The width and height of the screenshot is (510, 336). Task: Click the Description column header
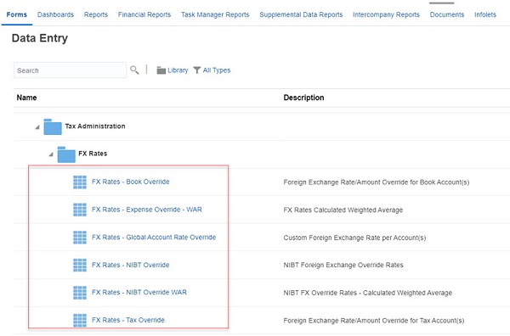point(303,98)
